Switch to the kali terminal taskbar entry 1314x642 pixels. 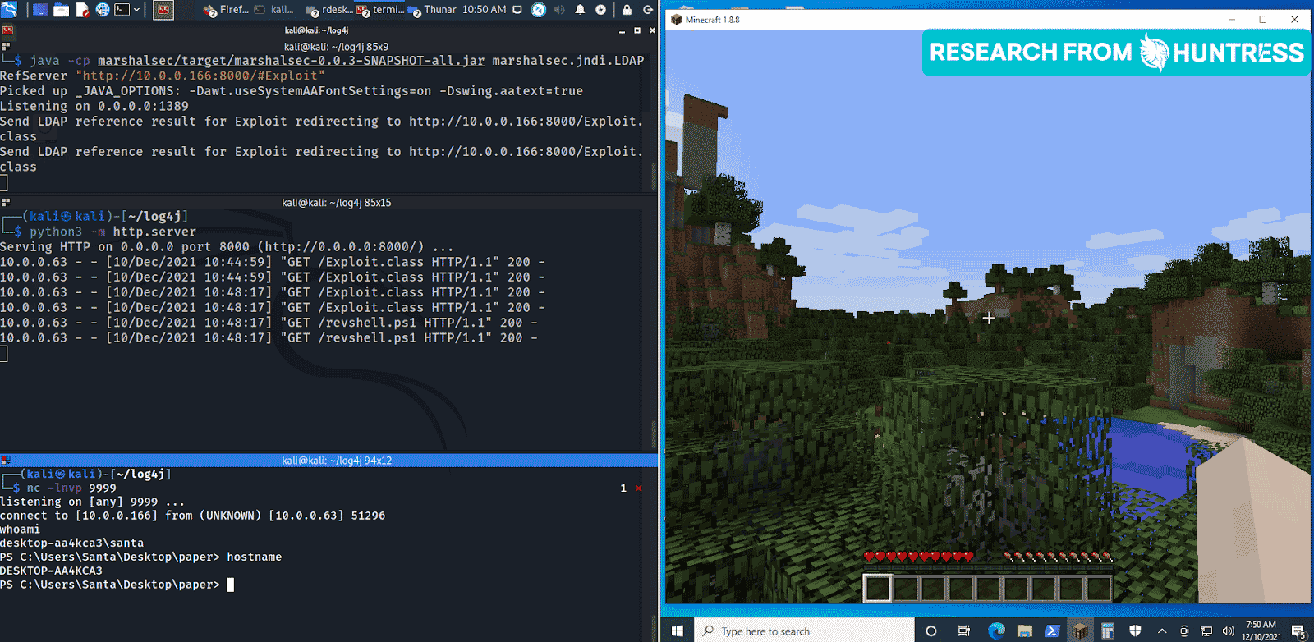(x=274, y=10)
